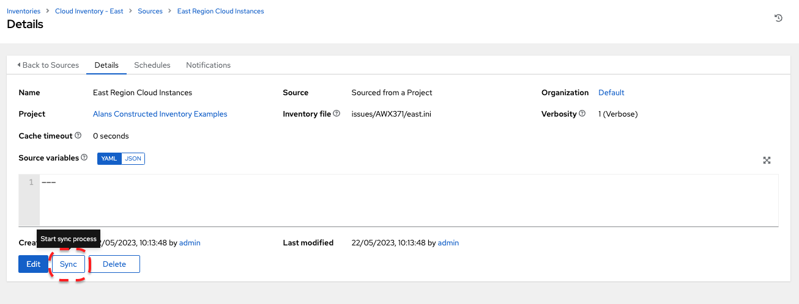Click the Edit button
Viewport: 799px width, 304px height.
(x=34, y=264)
